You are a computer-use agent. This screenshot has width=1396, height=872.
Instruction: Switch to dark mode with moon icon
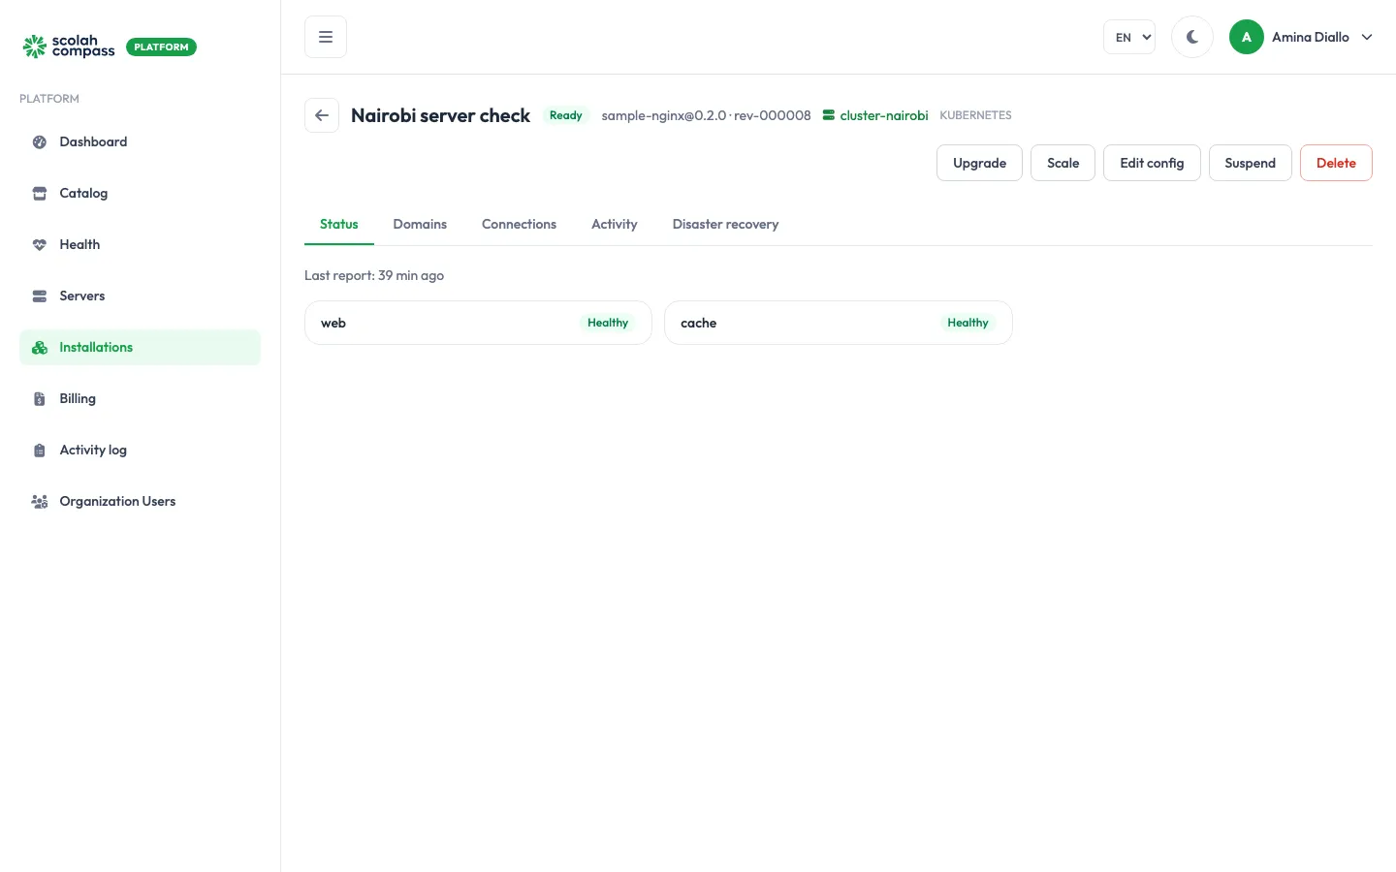[x=1192, y=37]
